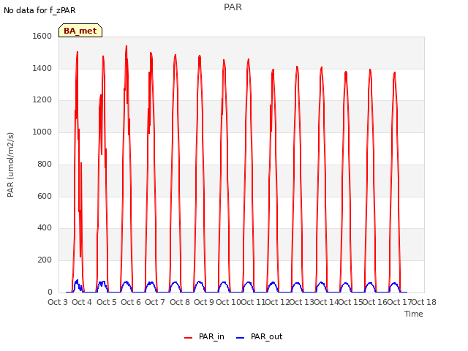Click the tallest PAR_in peak on Oct 5

[x=127, y=47]
